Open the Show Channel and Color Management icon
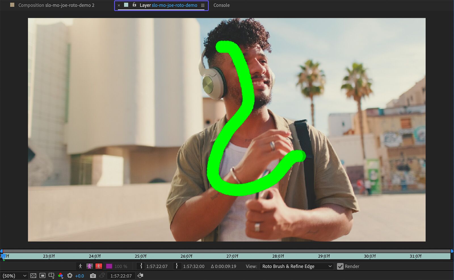This screenshot has width=454, height=280. coord(60,275)
